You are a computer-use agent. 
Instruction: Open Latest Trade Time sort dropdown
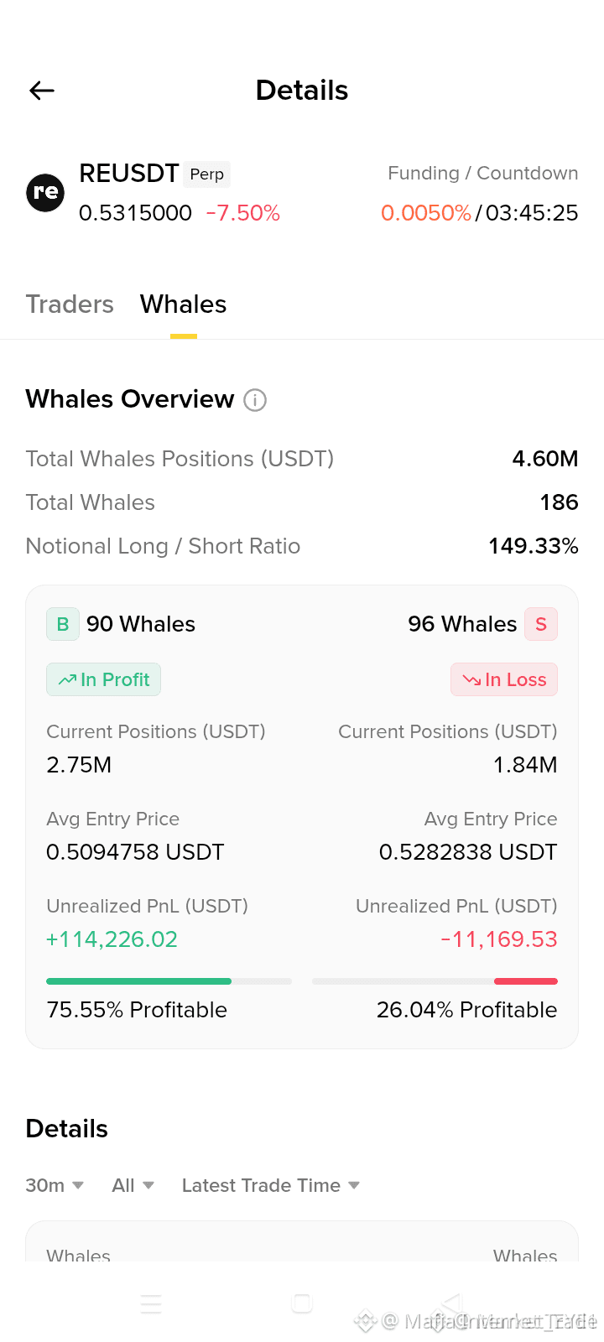pos(271,1185)
